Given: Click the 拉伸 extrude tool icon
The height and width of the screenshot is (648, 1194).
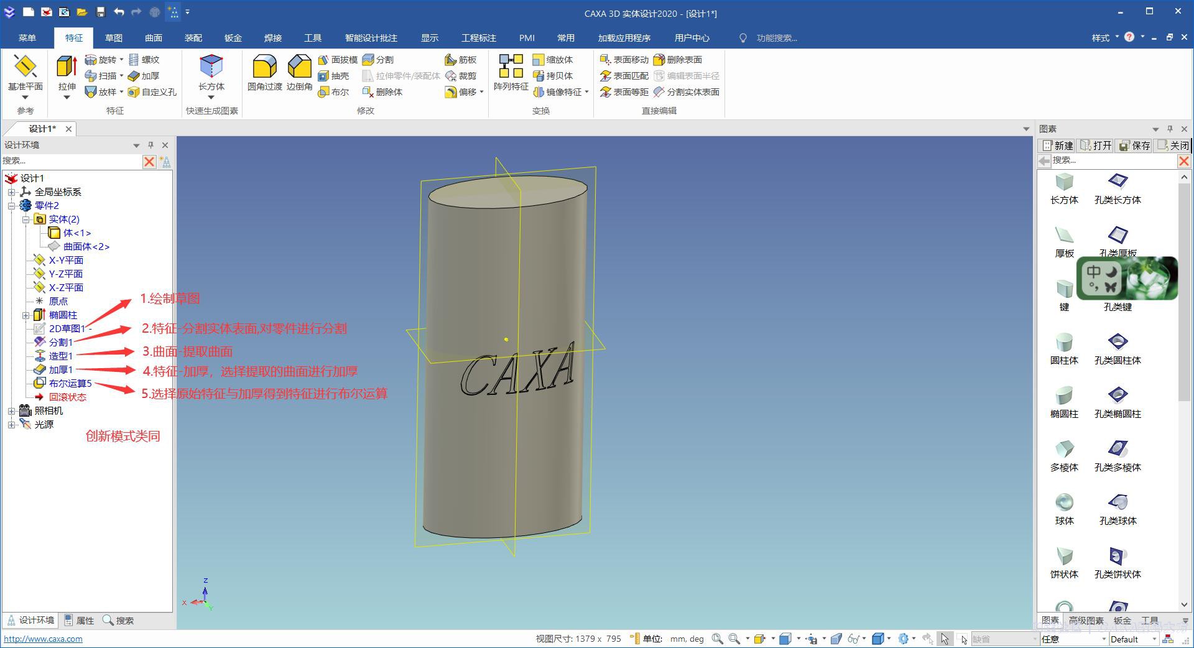Looking at the screenshot, I should click(67, 67).
